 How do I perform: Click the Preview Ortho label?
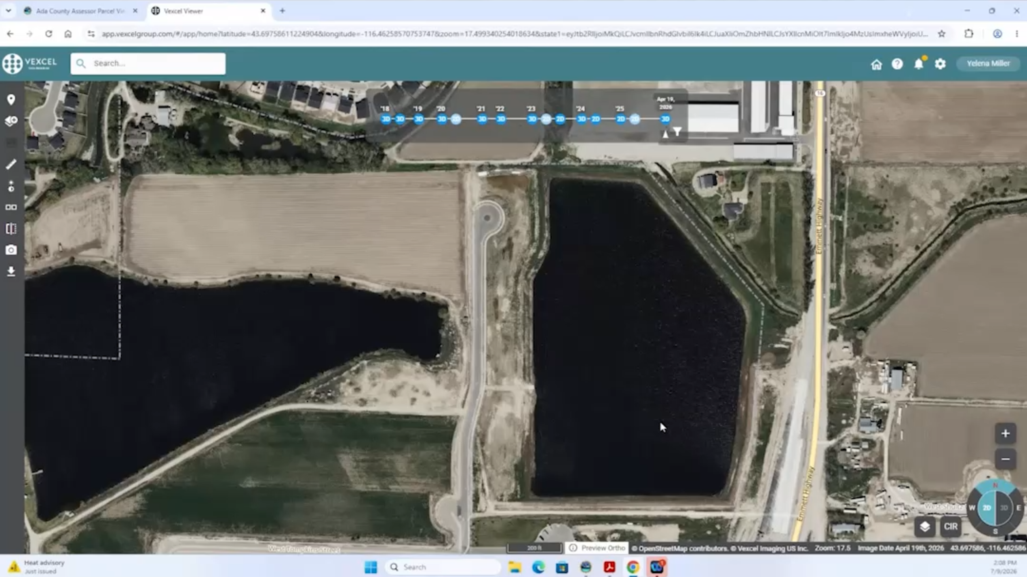603,548
